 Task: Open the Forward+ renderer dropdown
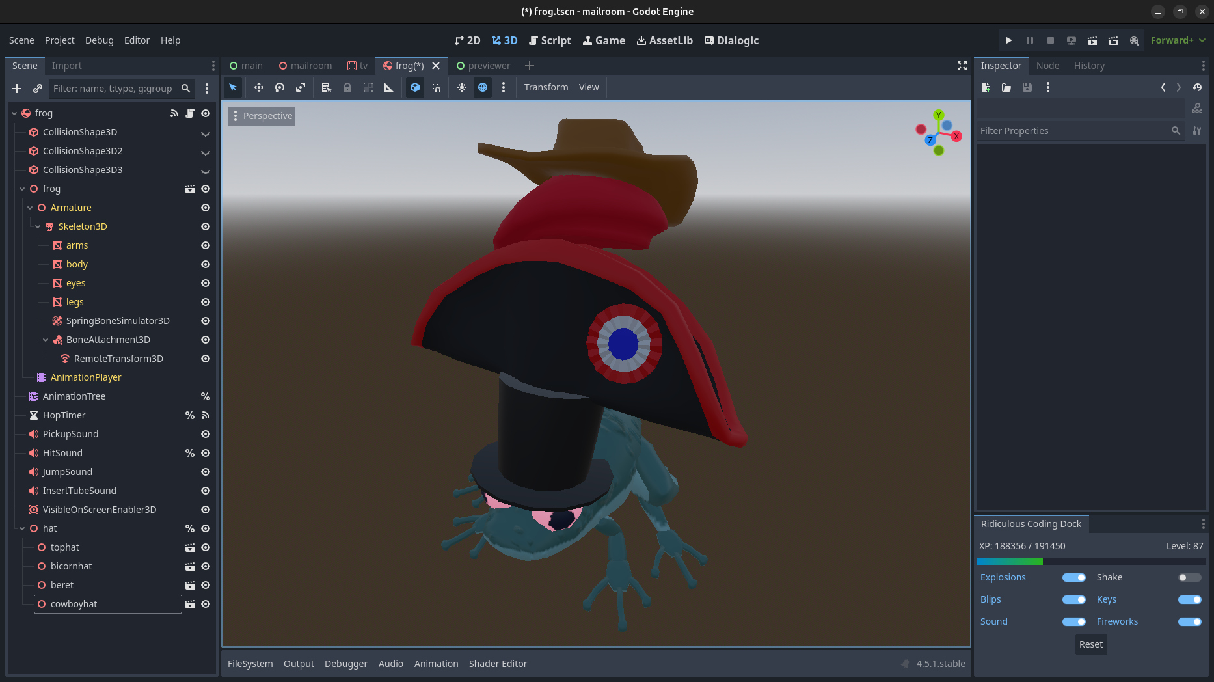1178,40
